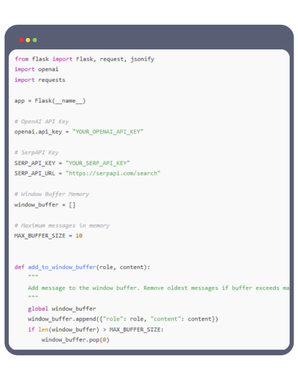298x380 pixels.
Task: Click the window_buffer.append line
Action: (x=123, y=319)
